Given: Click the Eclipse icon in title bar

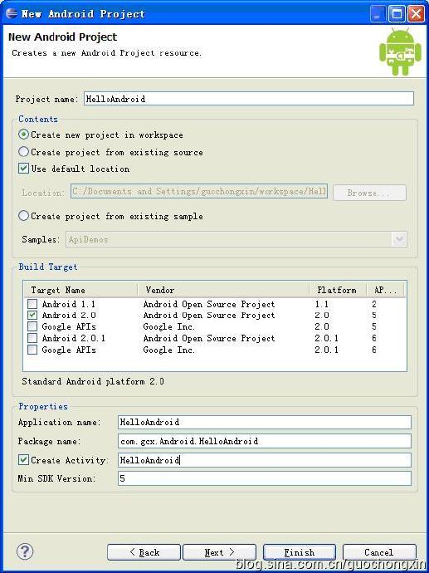Looking at the screenshot, I should click(12, 14).
